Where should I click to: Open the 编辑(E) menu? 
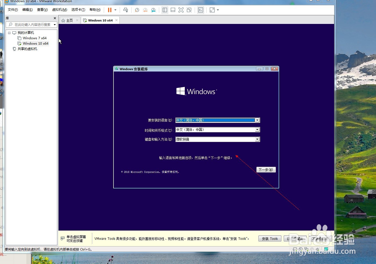pos(27,10)
